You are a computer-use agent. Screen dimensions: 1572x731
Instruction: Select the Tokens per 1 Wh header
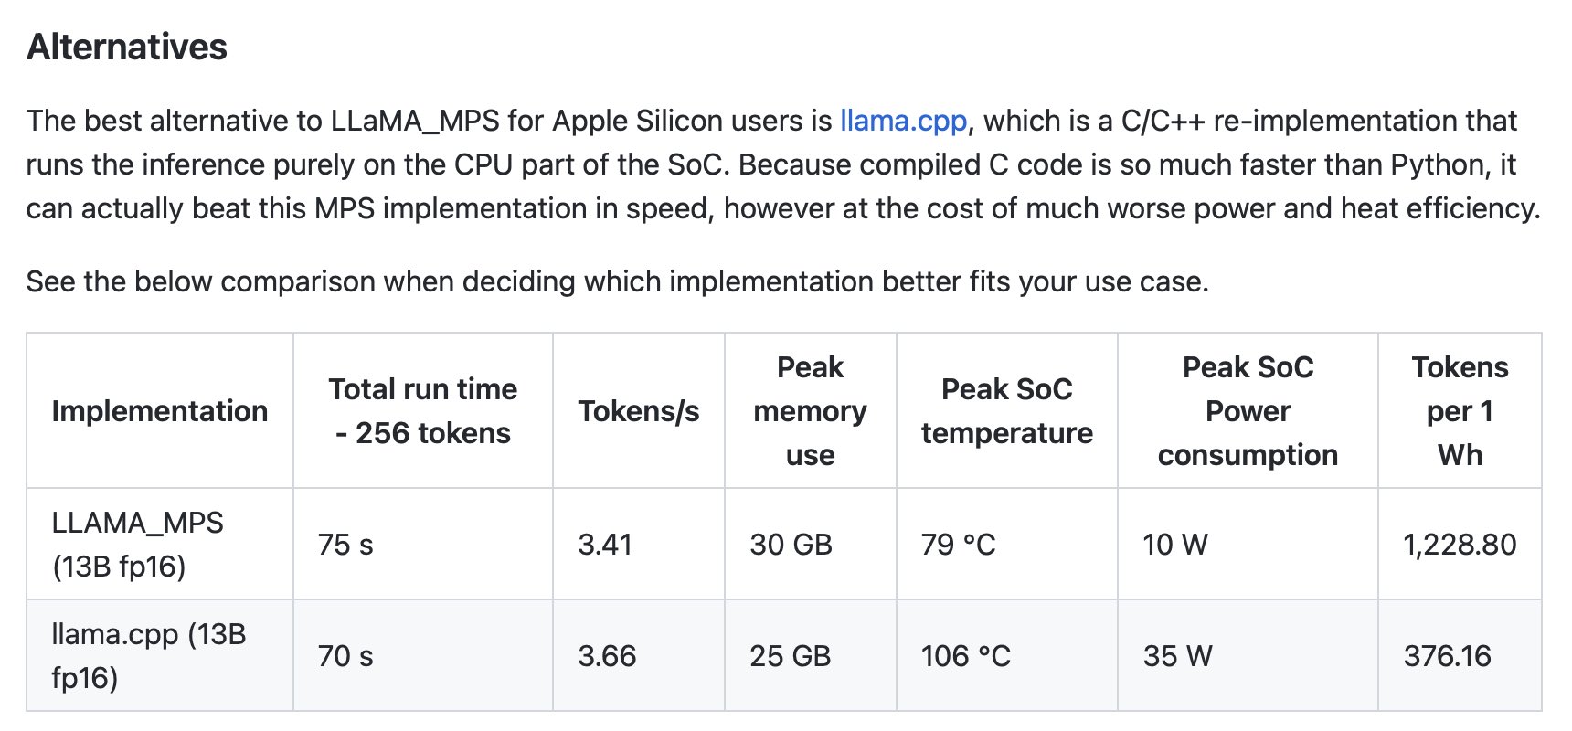(x=1460, y=411)
